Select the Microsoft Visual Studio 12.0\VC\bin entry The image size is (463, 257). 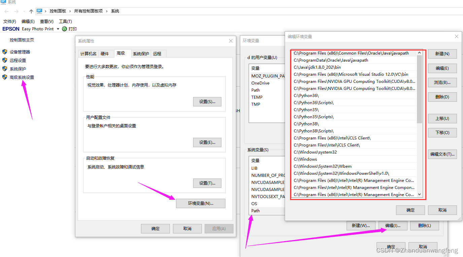(x=354, y=74)
